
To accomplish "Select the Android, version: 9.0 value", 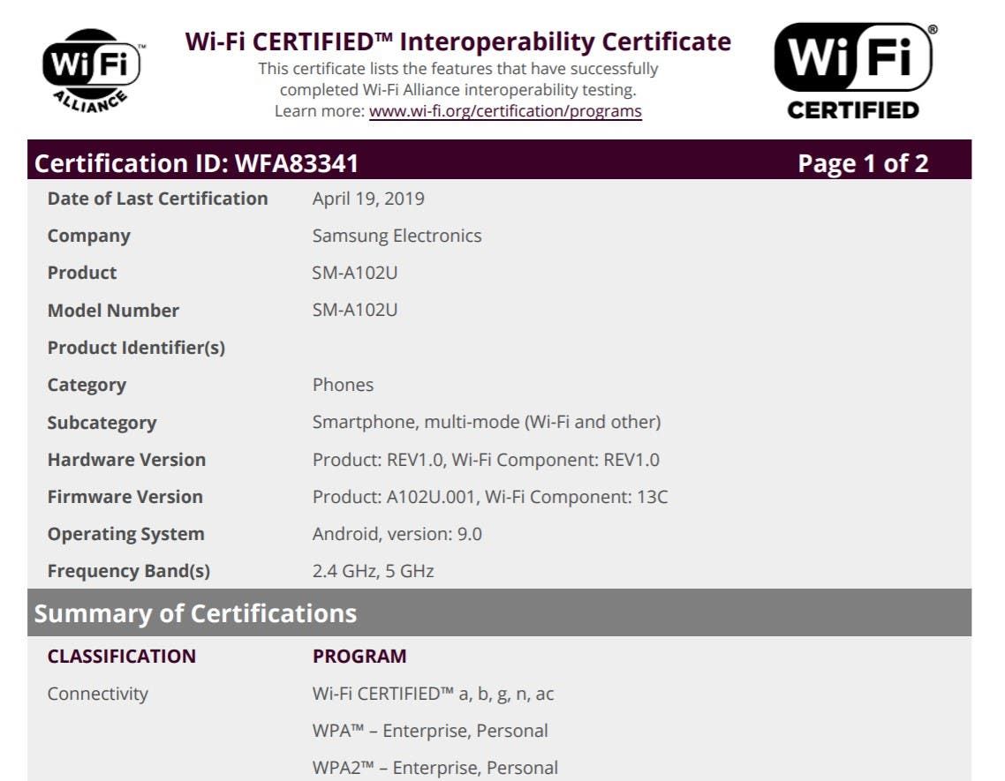I will pos(397,534).
